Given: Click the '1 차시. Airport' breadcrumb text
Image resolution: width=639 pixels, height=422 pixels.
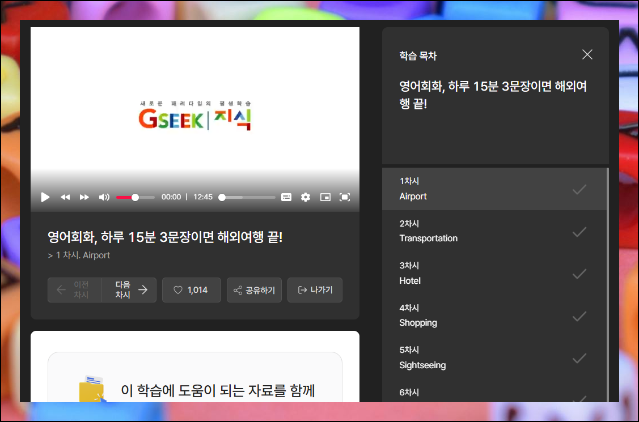Looking at the screenshot, I should (x=83, y=255).
